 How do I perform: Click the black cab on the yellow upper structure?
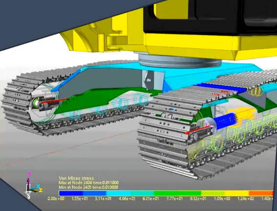pyautogui.click(x=210, y=17)
